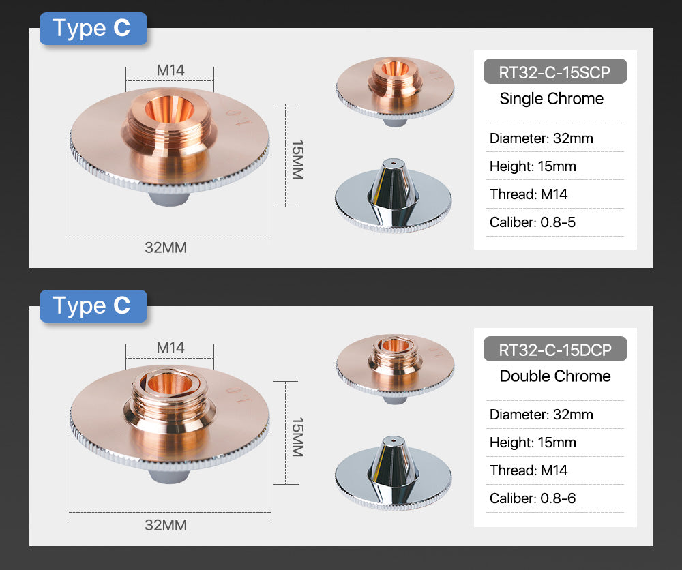The image size is (682, 570).
Task: Click the RT32-C-15SCP model label
Action: tap(554, 72)
